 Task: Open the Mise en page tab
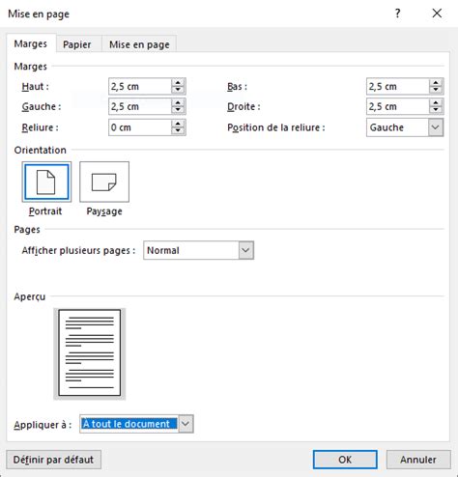point(139,44)
